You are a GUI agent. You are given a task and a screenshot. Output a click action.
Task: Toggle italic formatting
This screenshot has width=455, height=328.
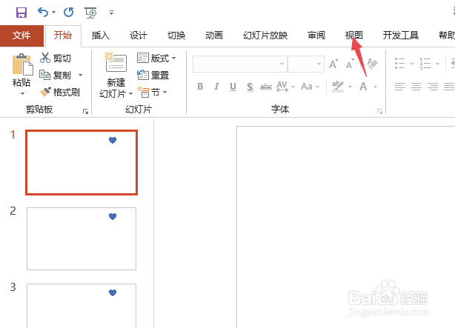pos(216,87)
